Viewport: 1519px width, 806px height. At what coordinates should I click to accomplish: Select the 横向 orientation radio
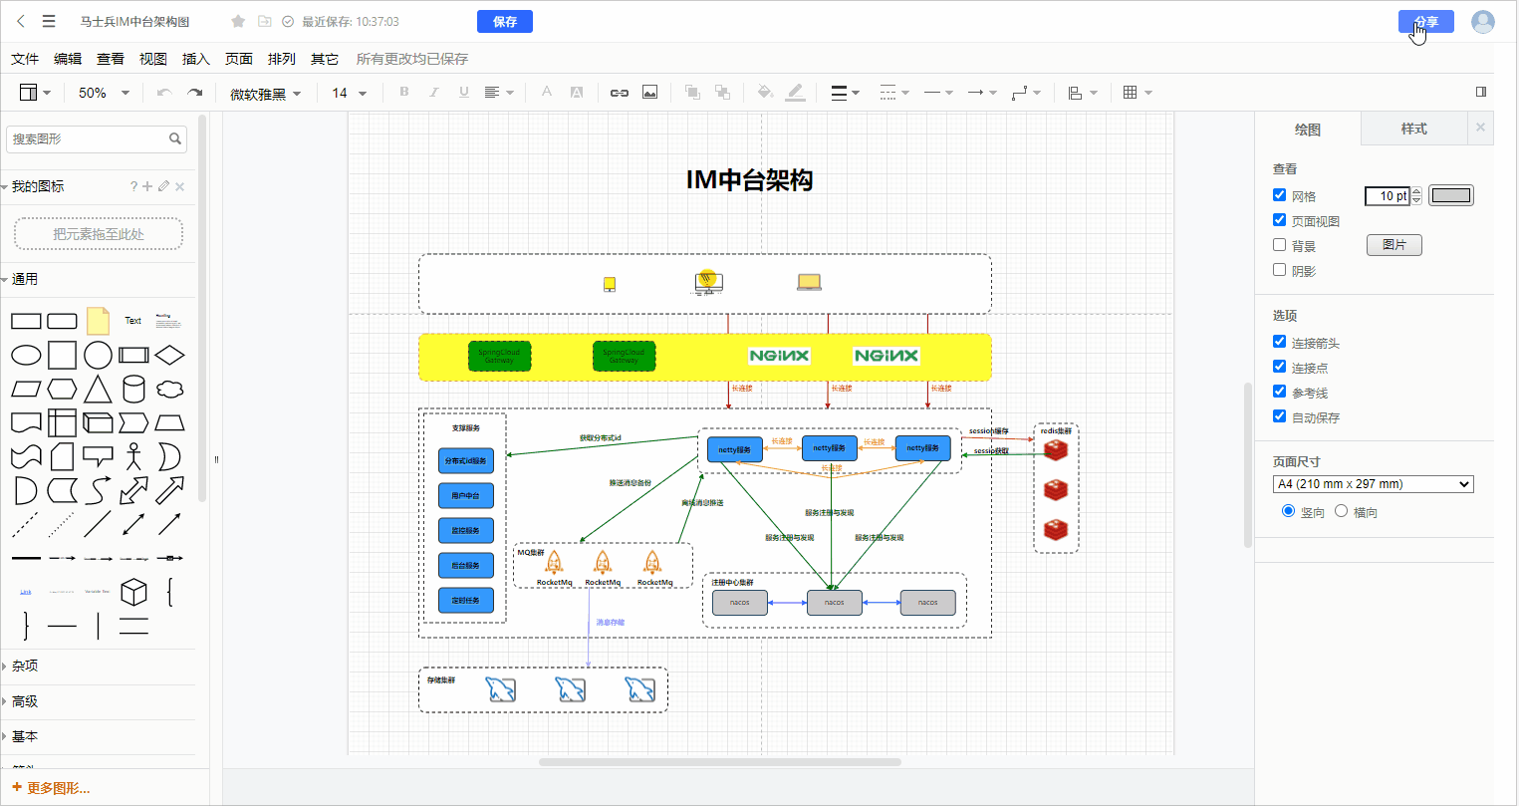(x=1341, y=511)
